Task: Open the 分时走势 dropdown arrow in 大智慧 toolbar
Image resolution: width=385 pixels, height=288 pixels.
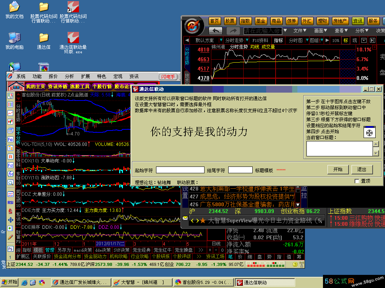Action: point(247,40)
